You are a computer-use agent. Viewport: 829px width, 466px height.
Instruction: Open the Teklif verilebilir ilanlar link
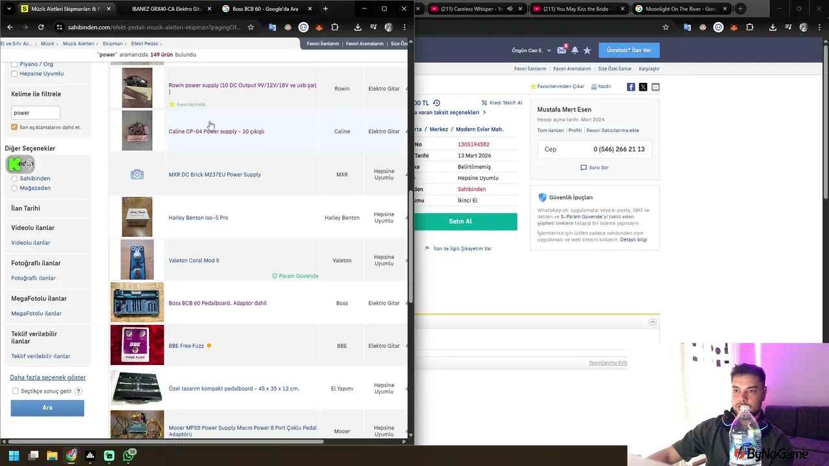click(41, 356)
